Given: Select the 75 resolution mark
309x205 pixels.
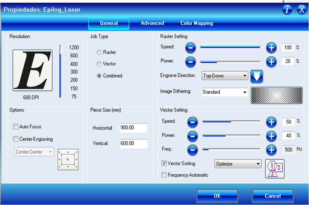Looking at the screenshot, I should 74,97.
